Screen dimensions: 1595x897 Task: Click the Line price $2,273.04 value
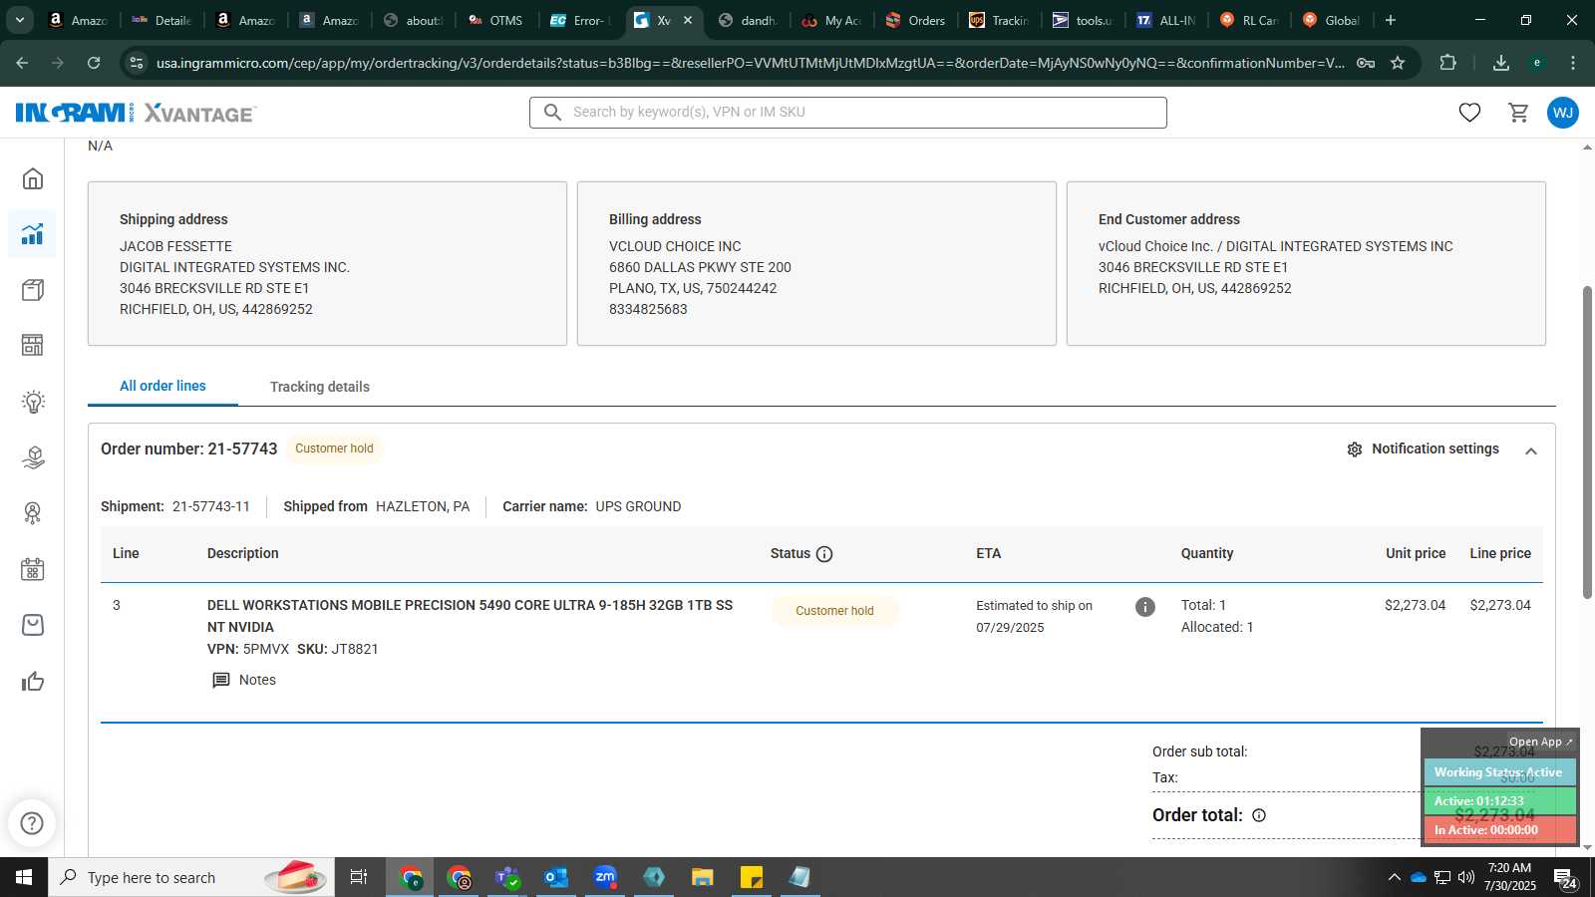1500,605
